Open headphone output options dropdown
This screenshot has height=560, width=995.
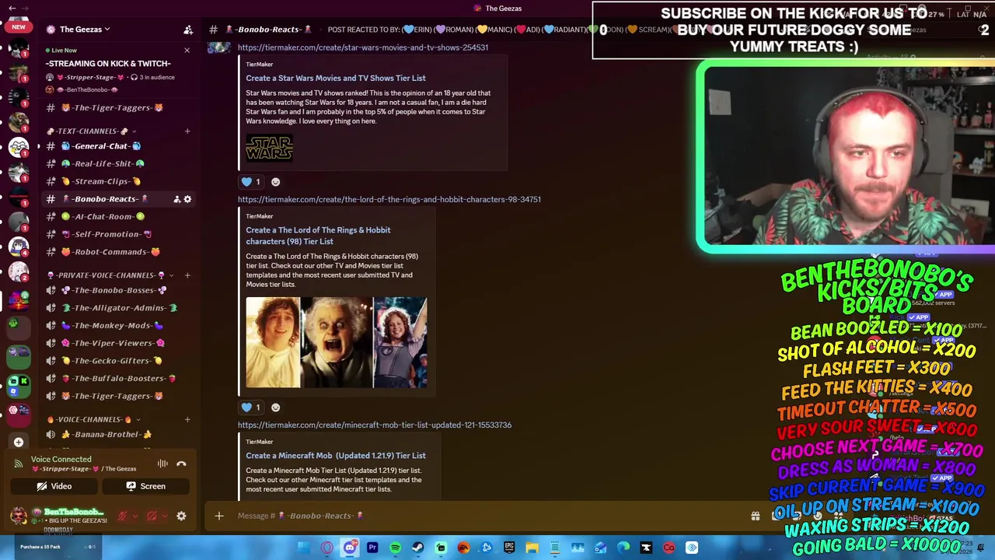pos(165,516)
